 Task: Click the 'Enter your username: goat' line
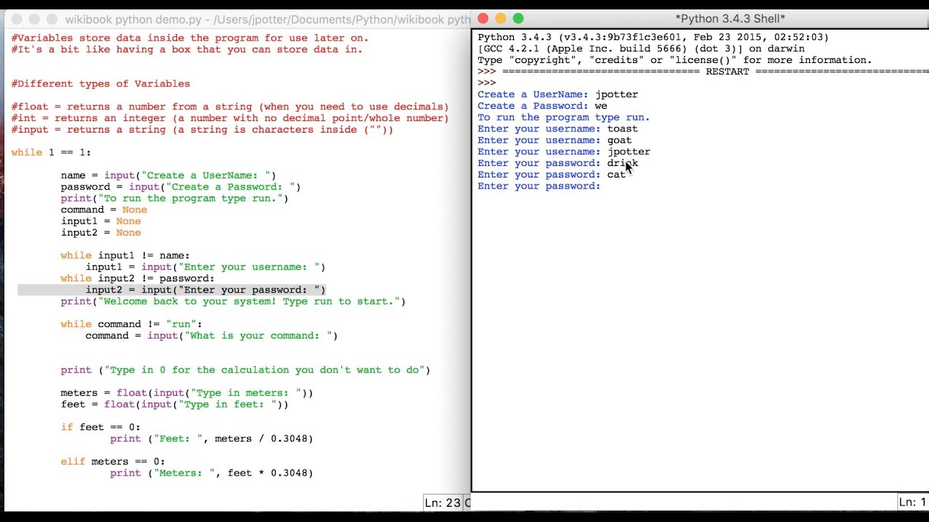click(x=554, y=141)
